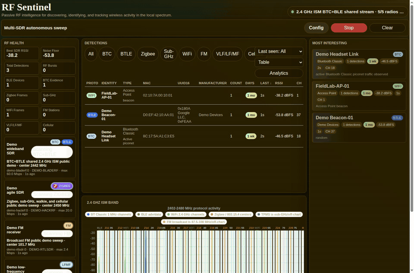Filter detections by BTLE
Screen dimensions: 414x273
pos(126,54)
